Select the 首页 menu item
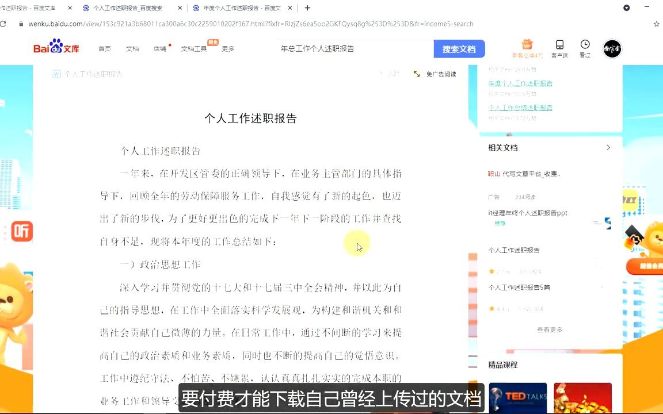Image resolution: width=663 pixels, height=414 pixels. [x=105, y=49]
